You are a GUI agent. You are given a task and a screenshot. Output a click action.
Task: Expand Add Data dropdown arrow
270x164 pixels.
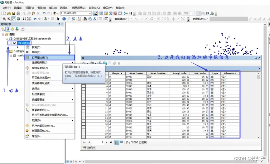tap(58, 13)
